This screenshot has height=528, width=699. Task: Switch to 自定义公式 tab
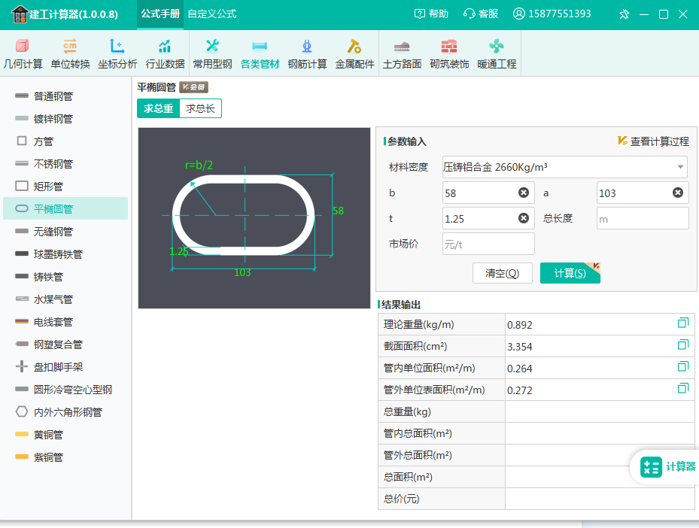pos(212,14)
